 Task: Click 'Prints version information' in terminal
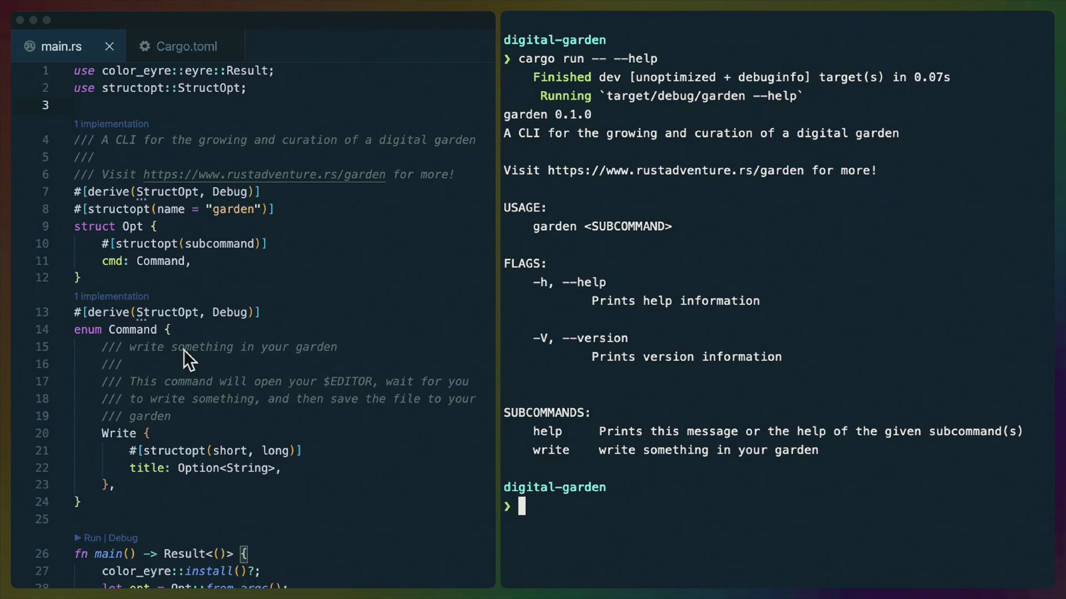(x=686, y=357)
